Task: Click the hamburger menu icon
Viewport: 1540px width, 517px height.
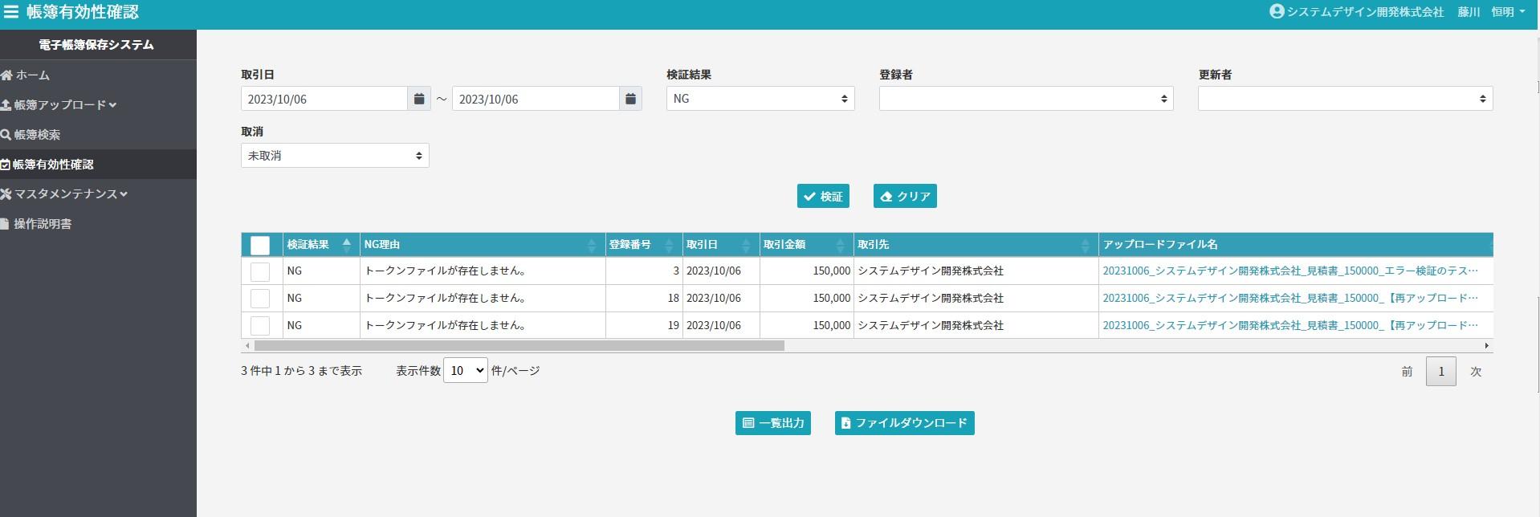Action: coord(11,12)
